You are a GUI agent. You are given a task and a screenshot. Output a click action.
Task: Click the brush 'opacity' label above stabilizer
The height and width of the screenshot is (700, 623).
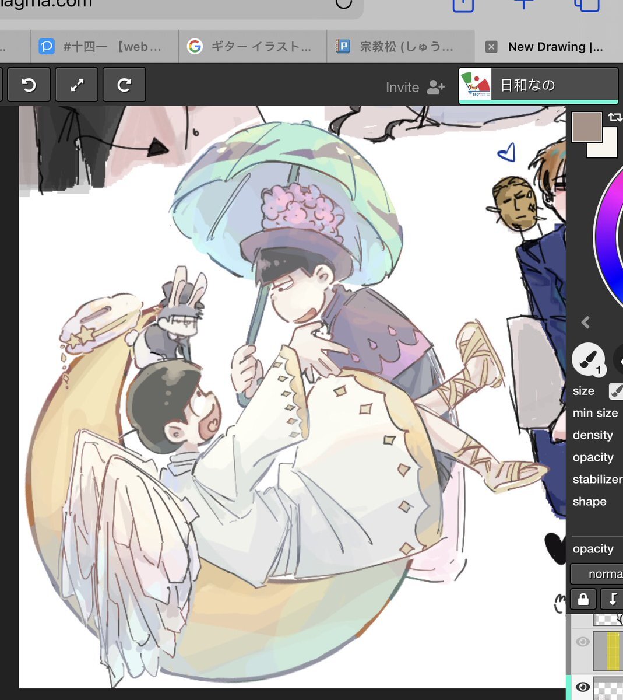[593, 457]
